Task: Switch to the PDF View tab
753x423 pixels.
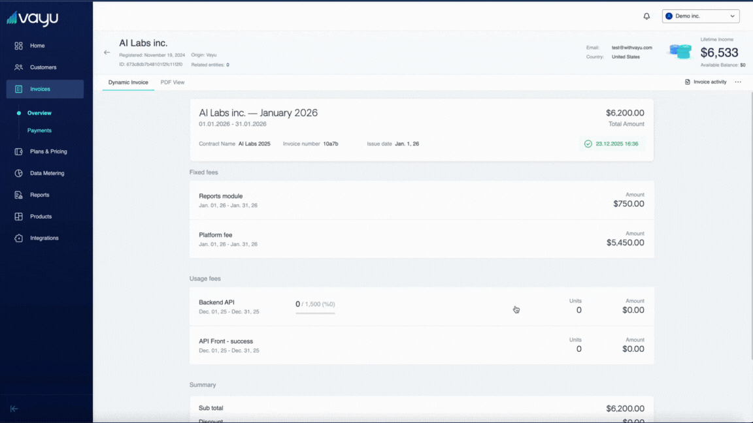Action: (x=173, y=82)
